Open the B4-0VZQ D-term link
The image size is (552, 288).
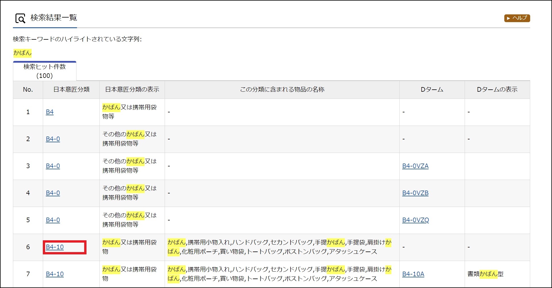click(x=416, y=220)
